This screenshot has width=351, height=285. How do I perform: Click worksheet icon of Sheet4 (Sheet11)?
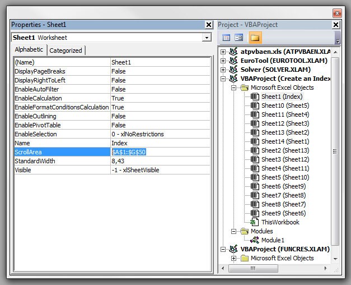point(255,168)
